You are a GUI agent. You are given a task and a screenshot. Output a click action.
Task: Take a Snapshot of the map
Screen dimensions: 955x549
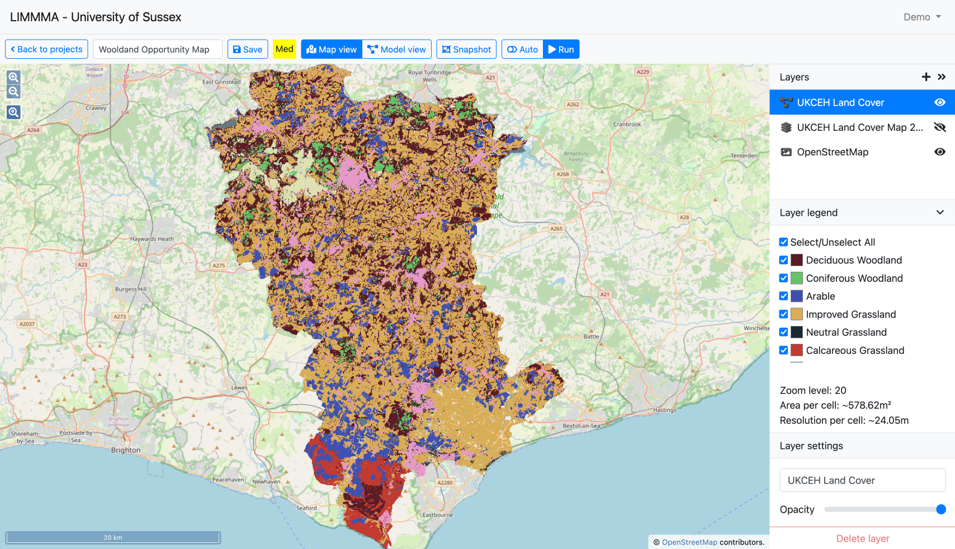pyautogui.click(x=466, y=49)
